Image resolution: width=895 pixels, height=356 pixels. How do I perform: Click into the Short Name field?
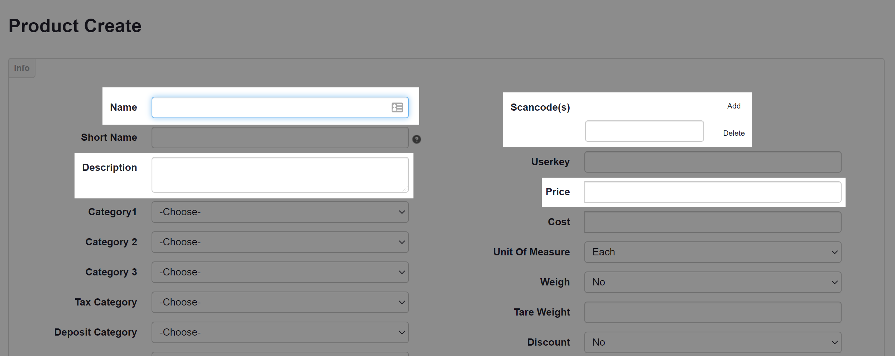pos(280,138)
